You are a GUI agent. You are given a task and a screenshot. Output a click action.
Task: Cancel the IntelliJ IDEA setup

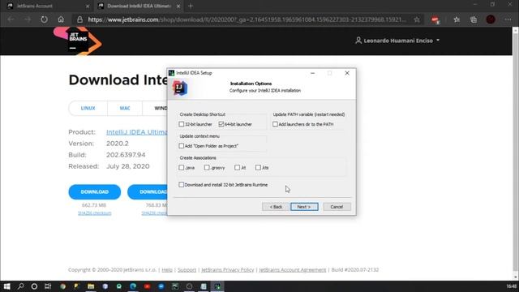click(x=337, y=207)
